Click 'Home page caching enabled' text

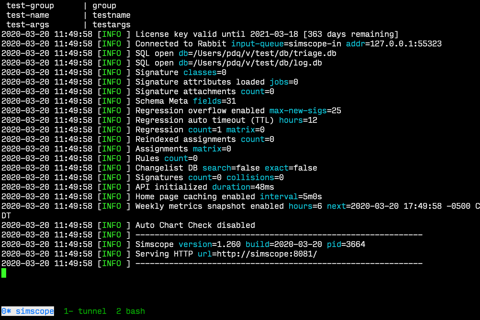[195, 197]
